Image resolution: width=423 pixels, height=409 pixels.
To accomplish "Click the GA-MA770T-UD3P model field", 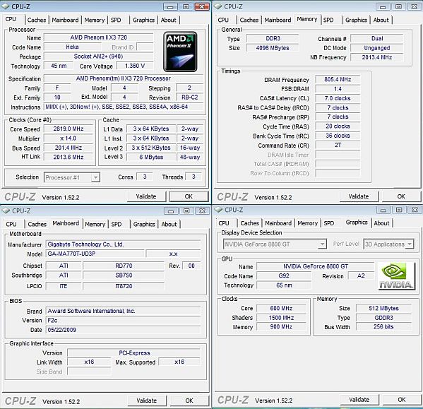I will tap(95, 254).
